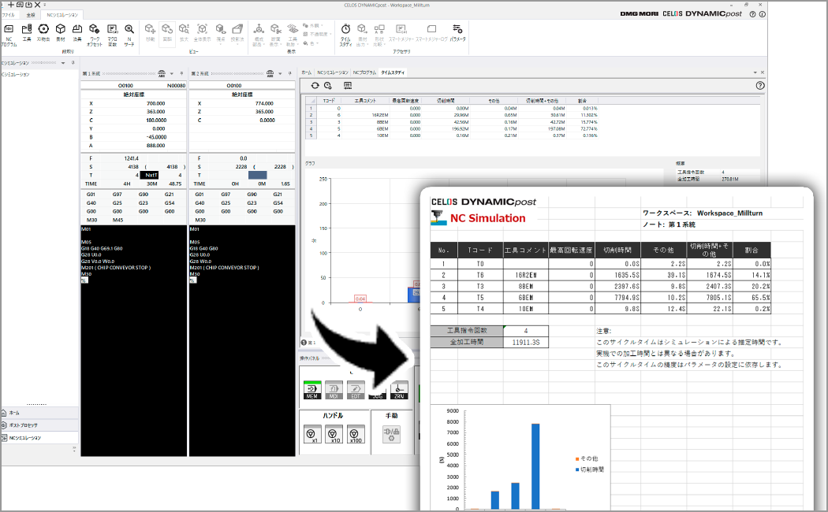Sort by Tコード column header

pos(329,100)
